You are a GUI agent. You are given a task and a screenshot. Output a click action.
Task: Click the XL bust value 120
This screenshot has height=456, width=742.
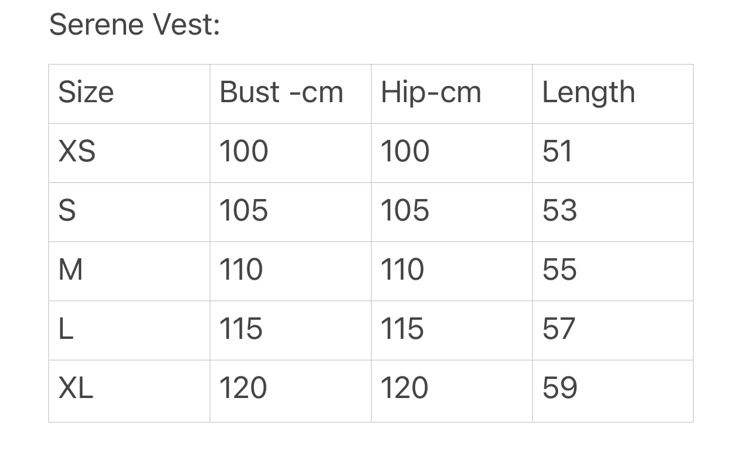coord(243,388)
